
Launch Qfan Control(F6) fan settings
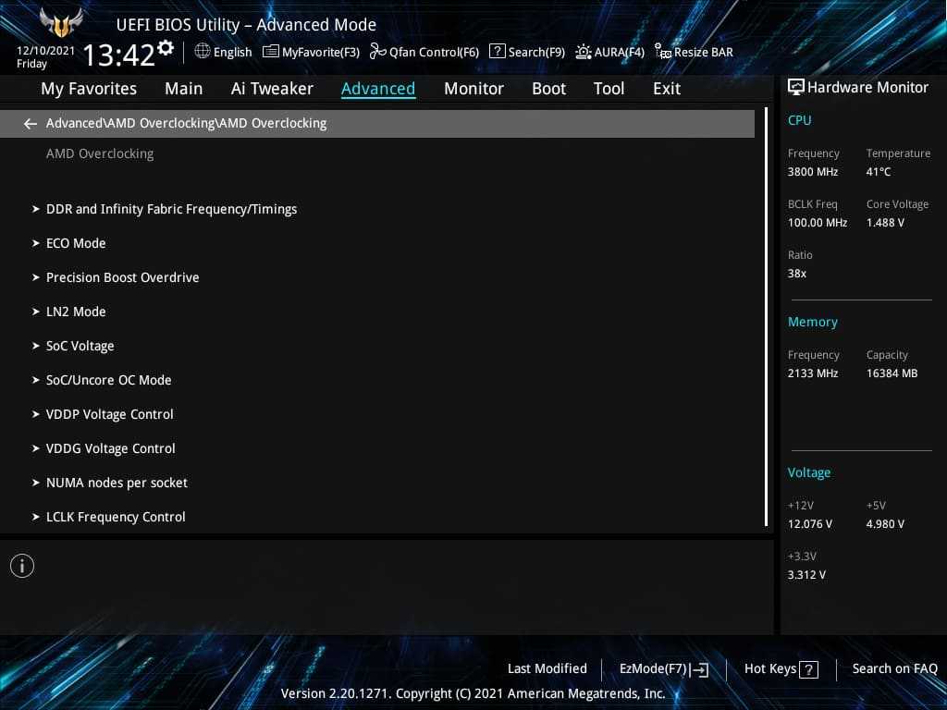click(x=424, y=52)
